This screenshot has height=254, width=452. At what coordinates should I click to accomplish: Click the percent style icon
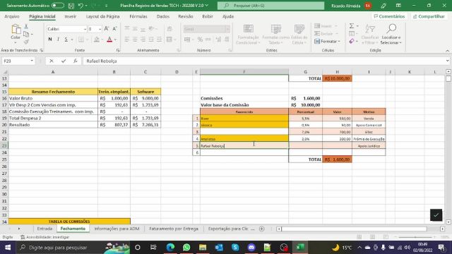(x=200, y=40)
